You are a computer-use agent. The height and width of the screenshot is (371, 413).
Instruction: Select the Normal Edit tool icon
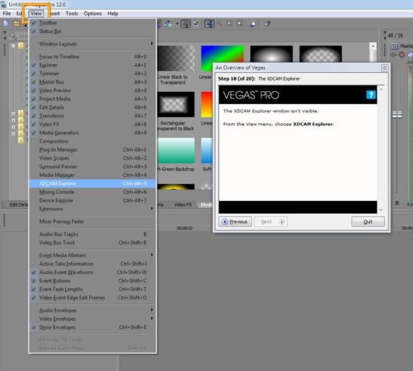click(x=210, y=24)
